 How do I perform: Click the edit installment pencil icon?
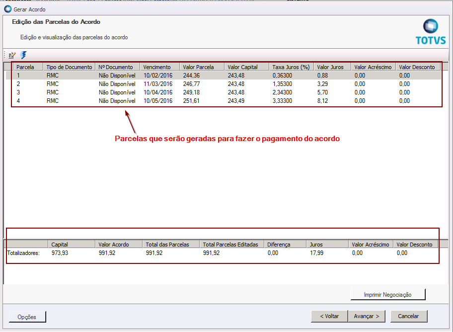click(12, 56)
